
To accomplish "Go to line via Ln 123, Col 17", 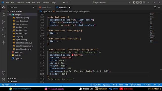I will click(x=96, y=85).
